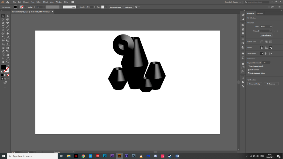Enable Use Preview Bounds checkbox
283x159 pixels.
pos(248,66)
